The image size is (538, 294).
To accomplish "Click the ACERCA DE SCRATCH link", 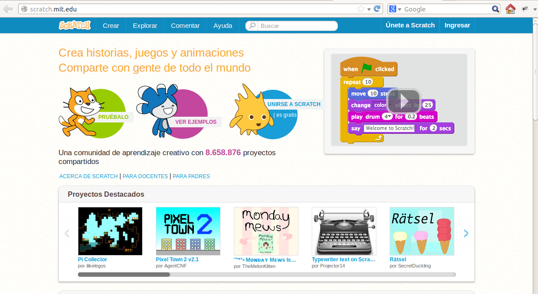I will pyautogui.click(x=88, y=176).
